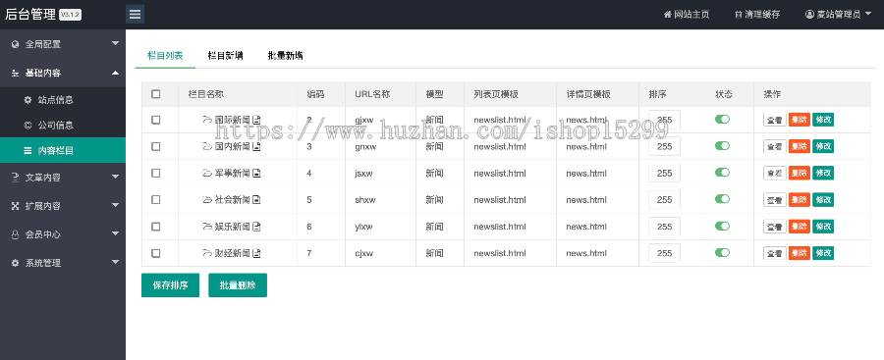This screenshot has width=884, height=360.
Task: Click the page icon after 社会新闻
Action: click(256, 199)
